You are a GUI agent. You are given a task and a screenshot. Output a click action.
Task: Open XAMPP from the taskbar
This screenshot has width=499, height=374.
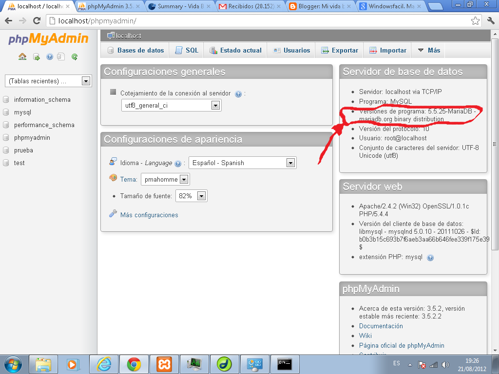(164, 364)
